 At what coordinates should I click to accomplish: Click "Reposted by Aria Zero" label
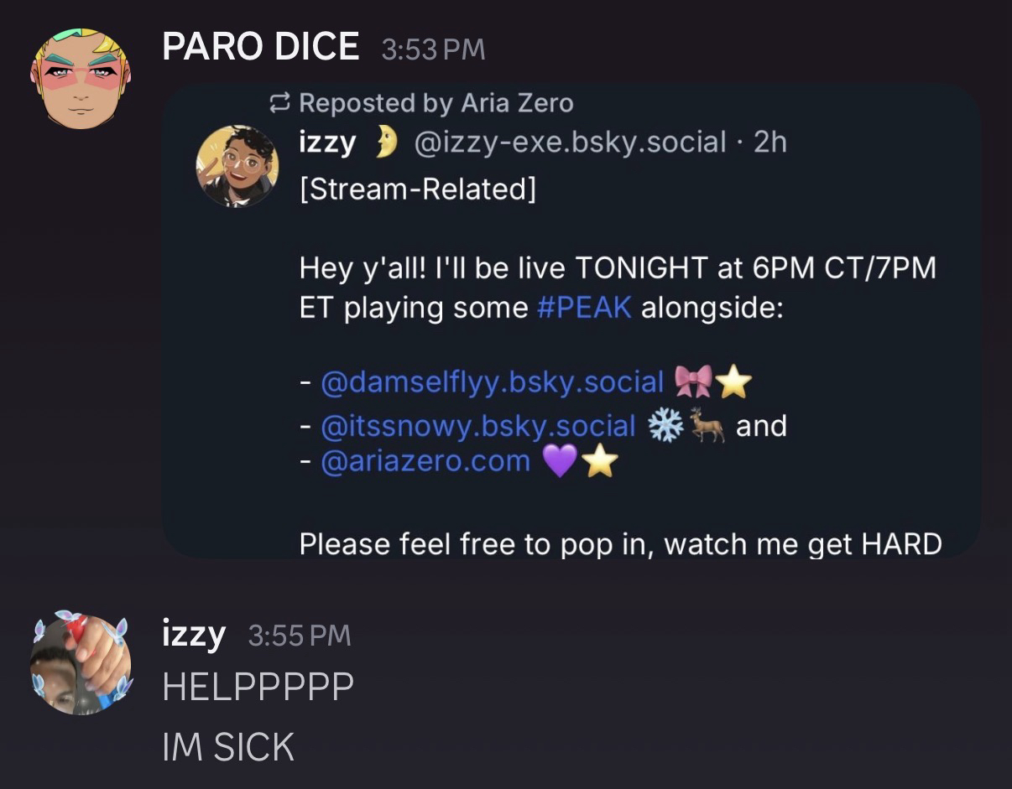(x=436, y=103)
